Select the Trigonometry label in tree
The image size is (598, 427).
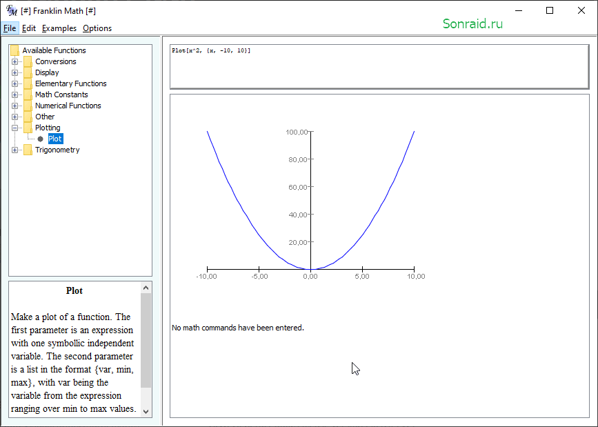tap(57, 150)
